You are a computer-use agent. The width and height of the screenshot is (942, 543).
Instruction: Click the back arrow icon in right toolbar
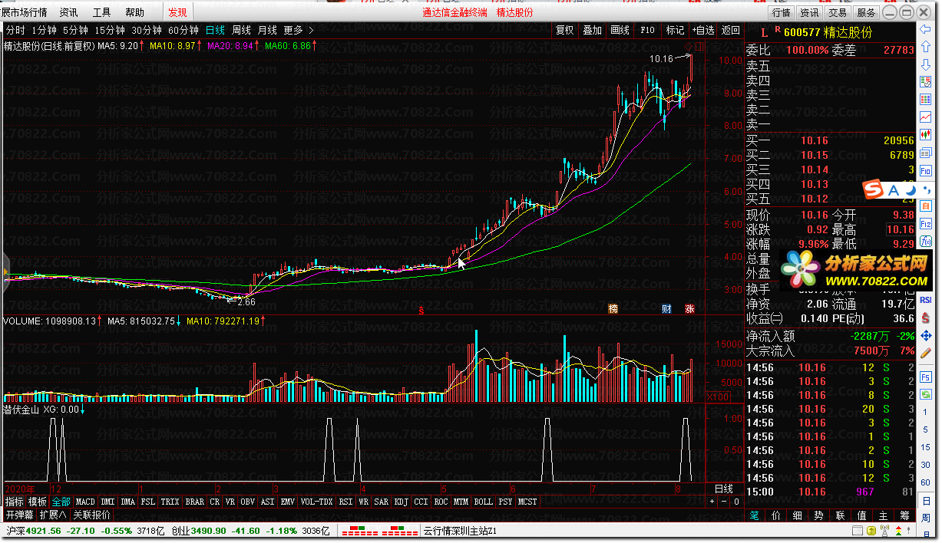pos(926,28)
